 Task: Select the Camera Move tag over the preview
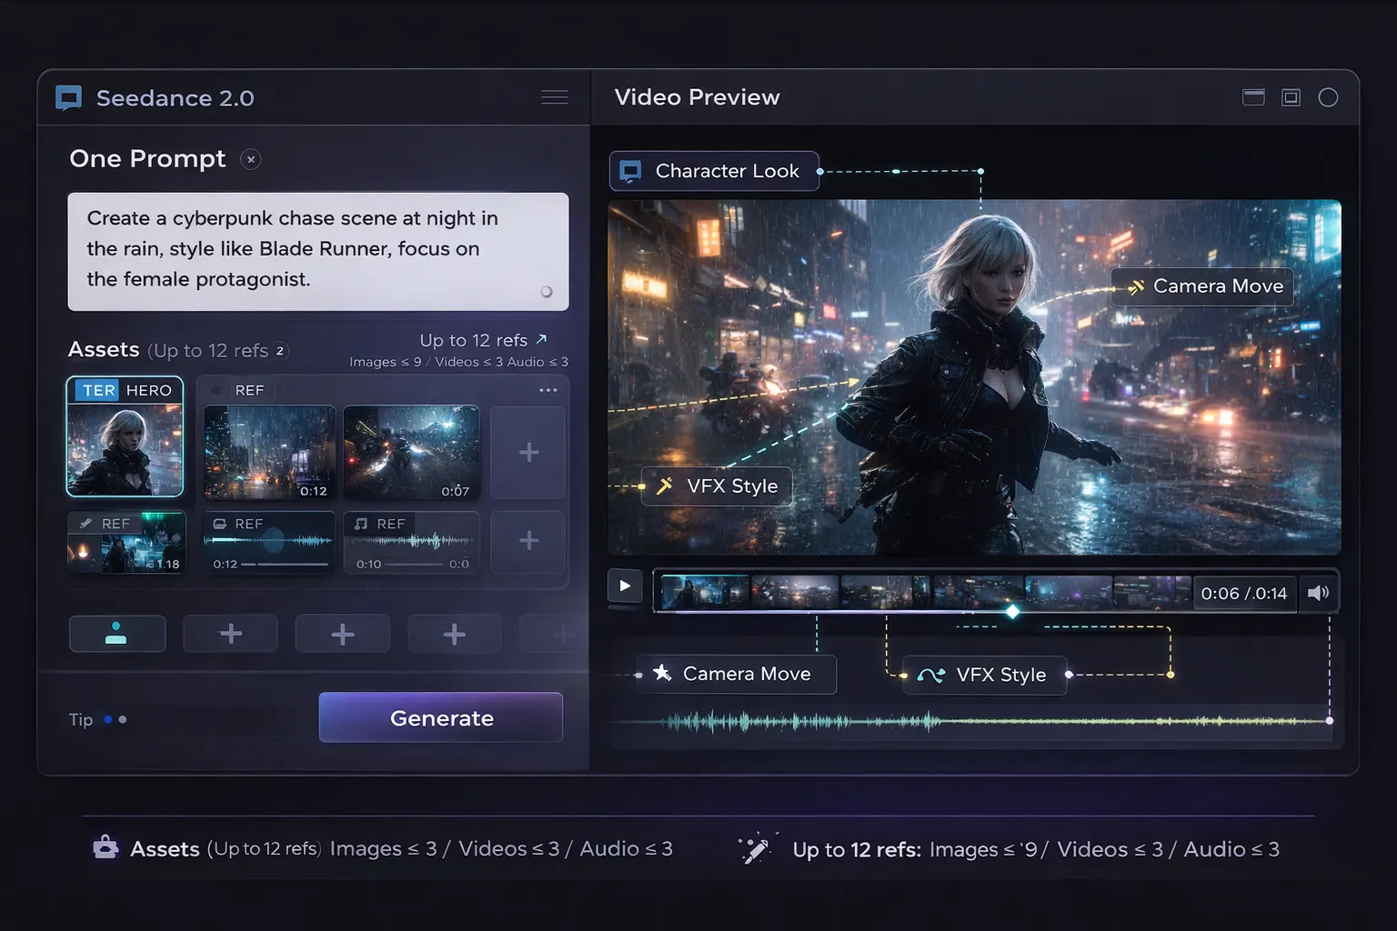(1203, 286)
